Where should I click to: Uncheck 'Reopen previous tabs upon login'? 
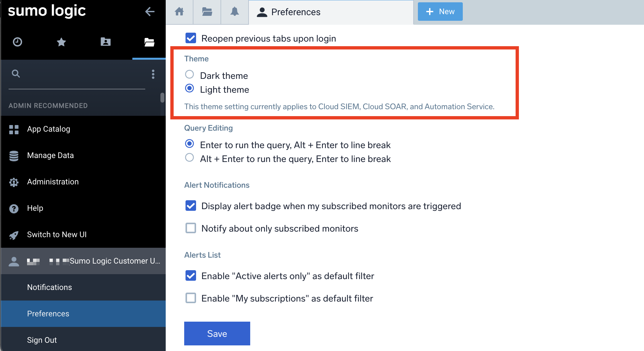coord(191,38)
